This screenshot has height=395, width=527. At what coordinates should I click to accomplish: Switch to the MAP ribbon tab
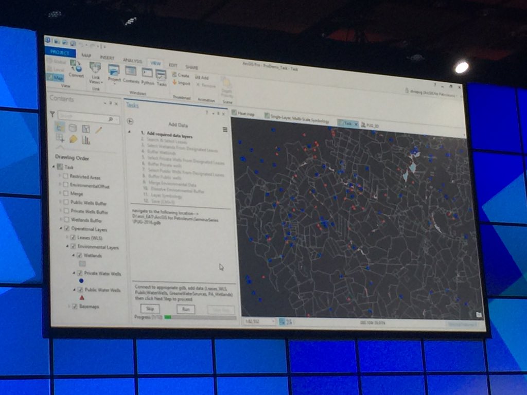[x=86, y=56]
